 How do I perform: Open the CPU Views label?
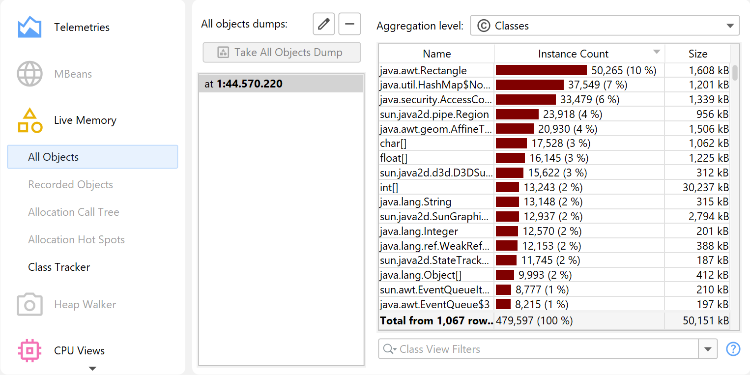tap(80, 350)
